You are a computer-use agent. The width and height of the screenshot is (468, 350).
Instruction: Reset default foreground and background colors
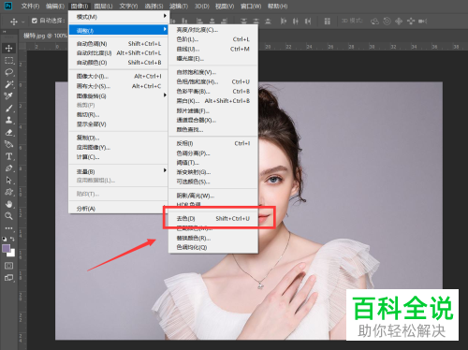point(5,239)
